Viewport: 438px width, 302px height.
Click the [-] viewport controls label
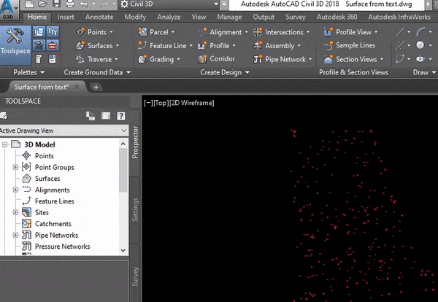[149, 103]
